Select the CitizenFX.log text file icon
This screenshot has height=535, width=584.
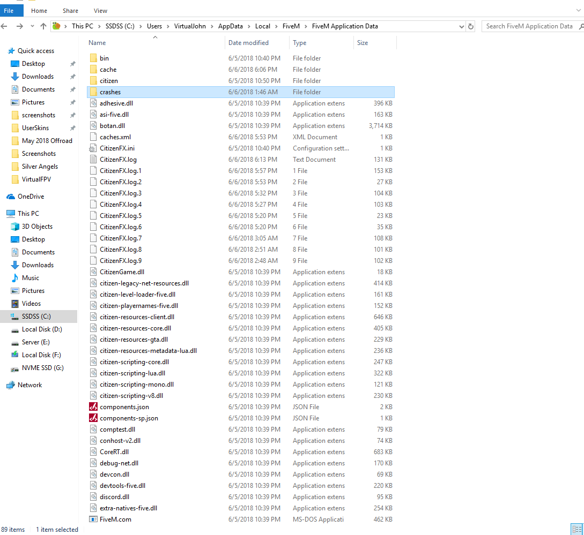click(x=93, y=159)
